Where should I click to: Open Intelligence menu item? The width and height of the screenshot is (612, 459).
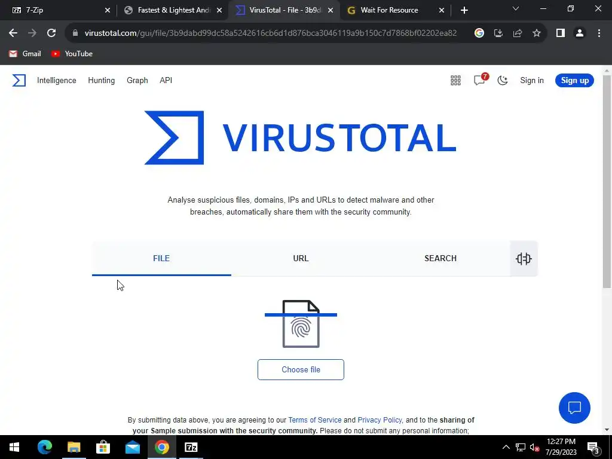point(57,81)
